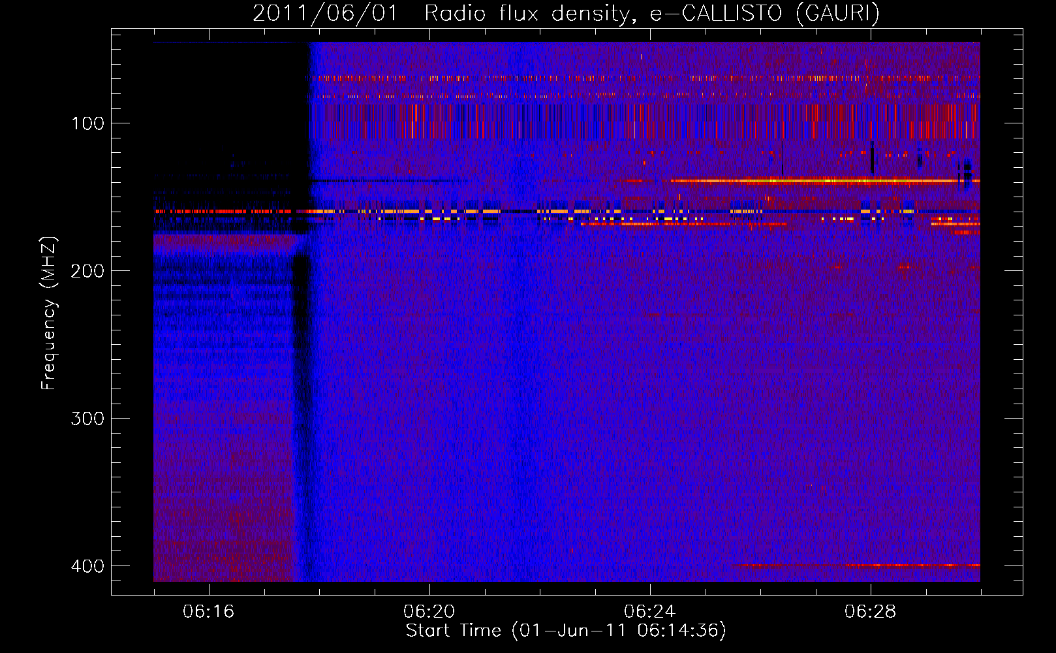
Task: Click the Start Time axis label text
Action: click(x=566, y=631)
